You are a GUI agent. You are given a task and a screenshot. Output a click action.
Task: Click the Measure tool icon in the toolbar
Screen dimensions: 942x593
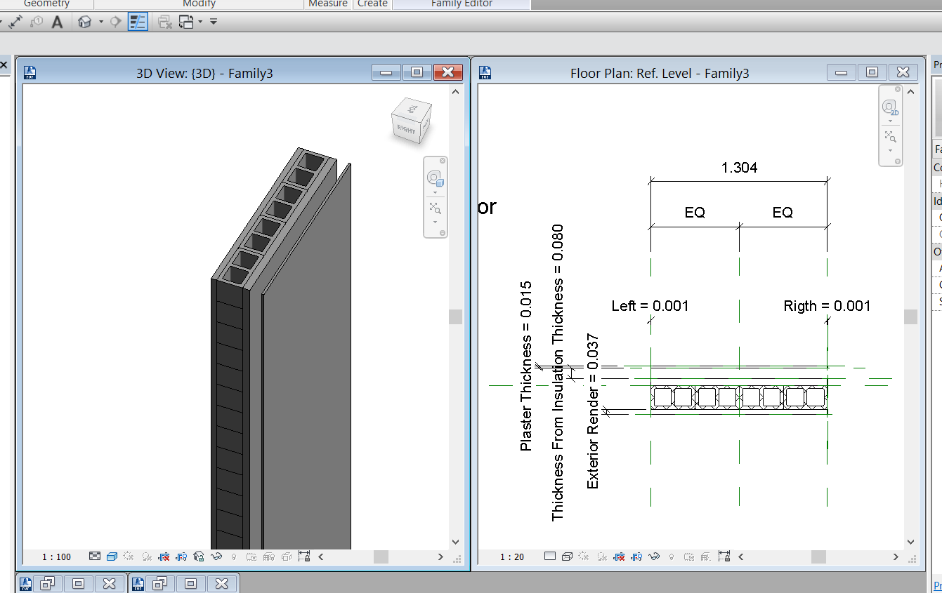(16, 22)
